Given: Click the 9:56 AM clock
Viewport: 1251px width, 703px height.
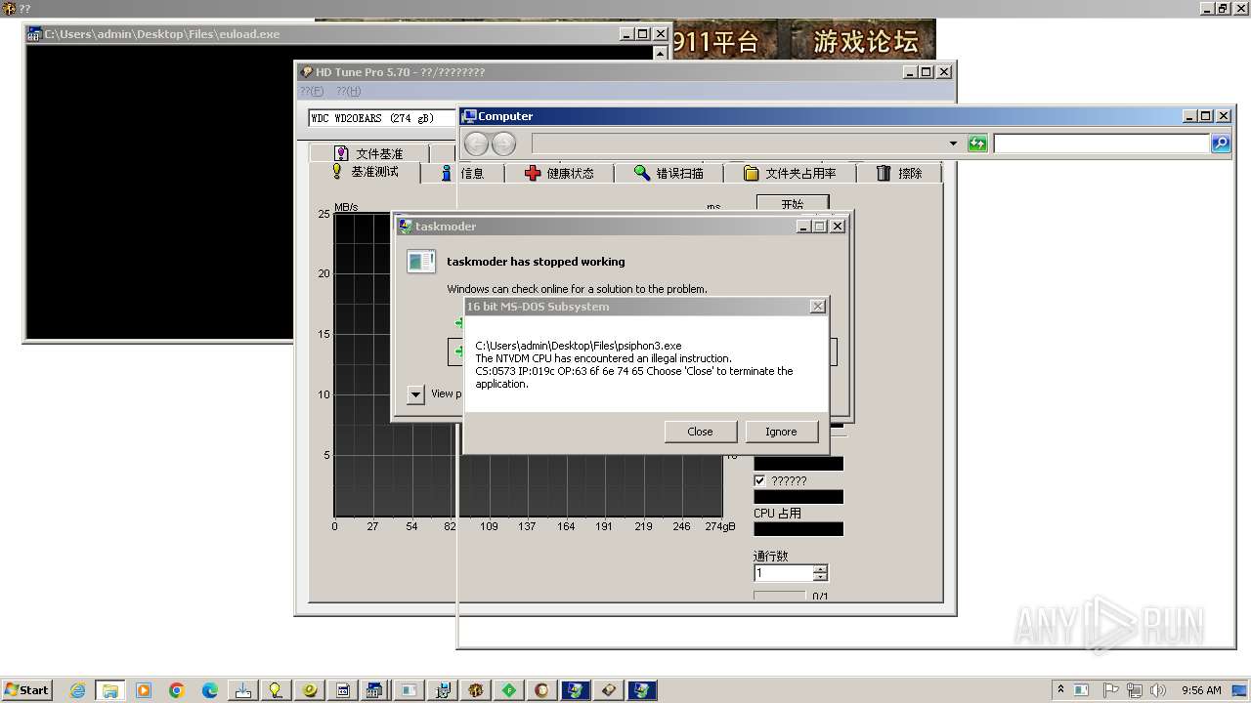Looking at the screenshot, I should (x=1201, y=690).
